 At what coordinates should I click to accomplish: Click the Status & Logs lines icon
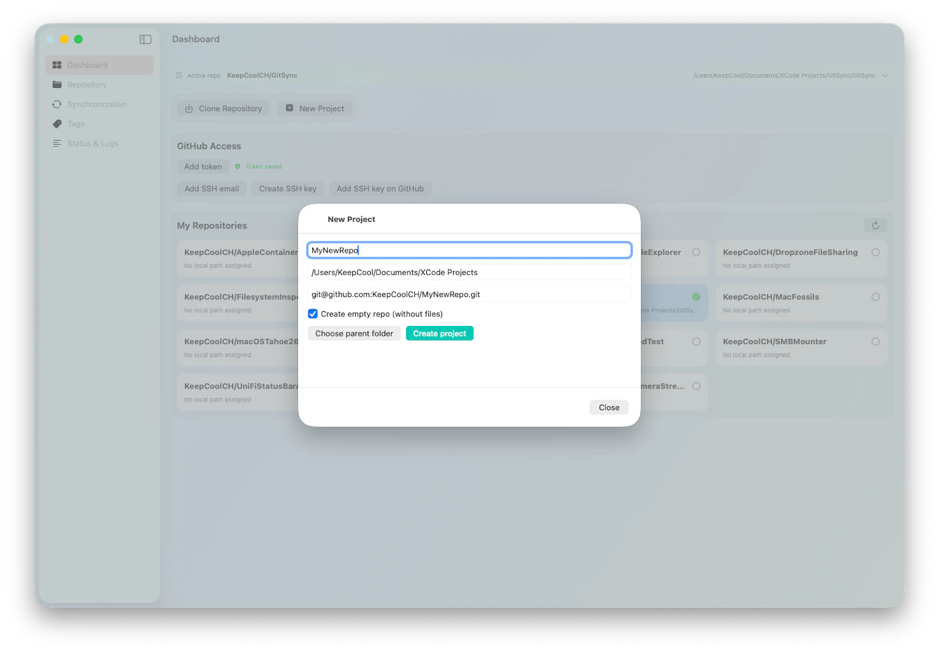click(57, 144)
